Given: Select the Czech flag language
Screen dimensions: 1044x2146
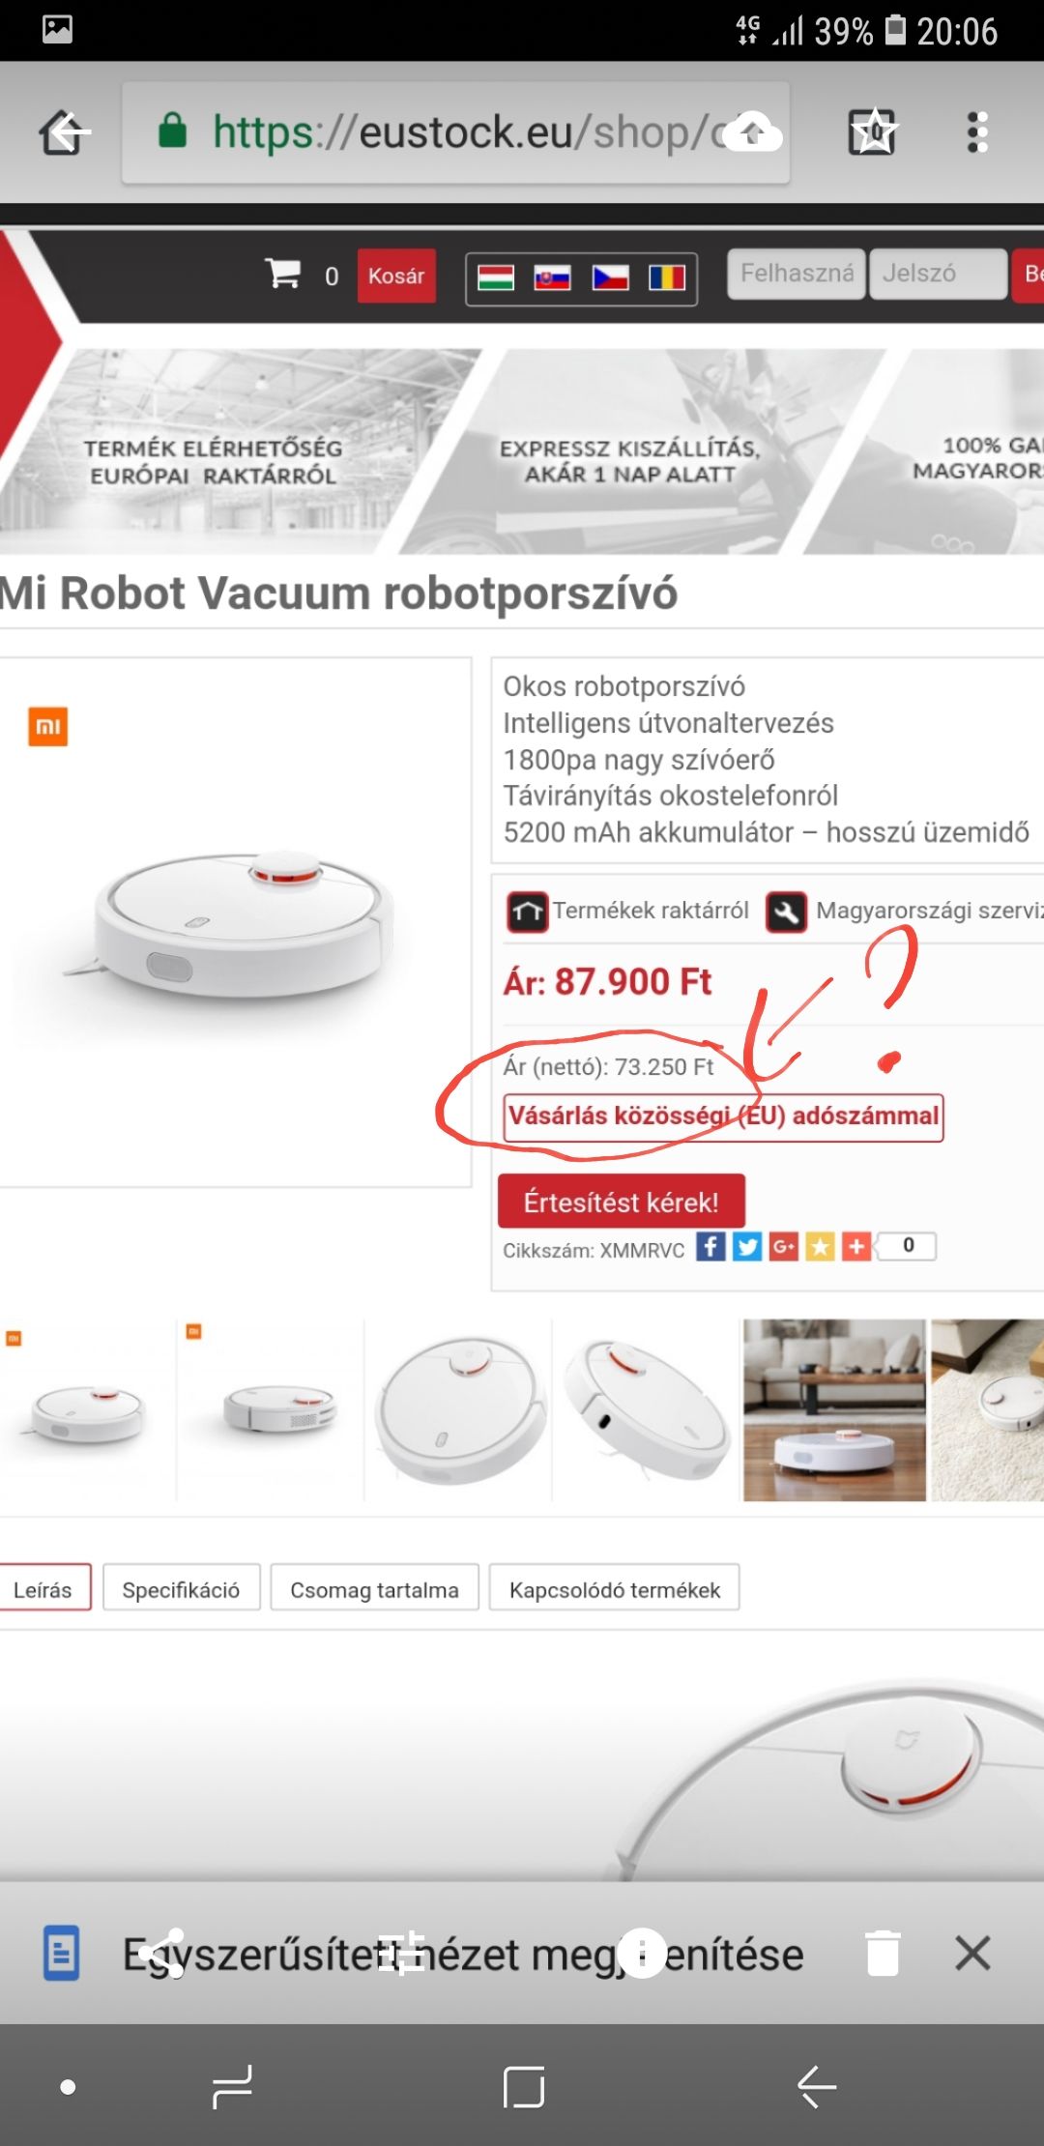Looking at the screenshot, I should point(610,278).
